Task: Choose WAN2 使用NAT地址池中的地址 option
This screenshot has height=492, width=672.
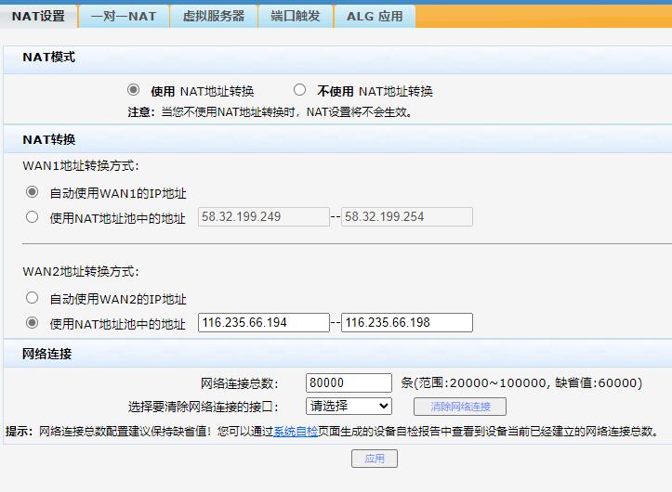Action: pos(32,322)
